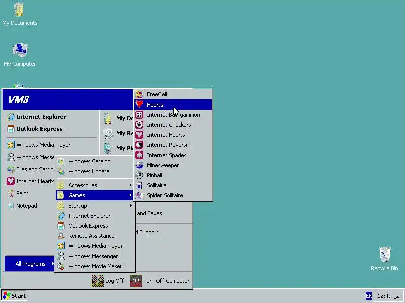Click the Windows Catalog icon
This screenshot has height=303, width=405.
(61, 161)
